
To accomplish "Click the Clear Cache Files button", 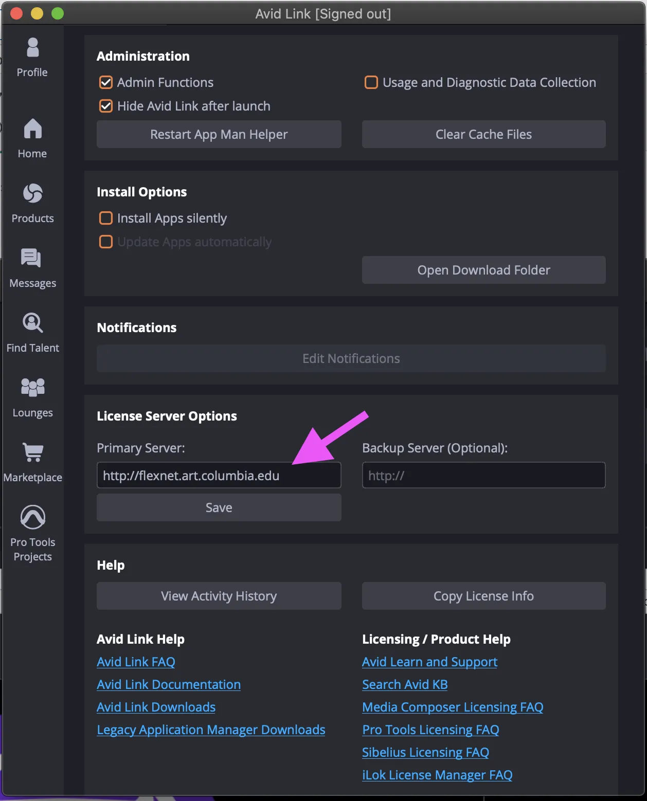I will [x=484, y=134].
